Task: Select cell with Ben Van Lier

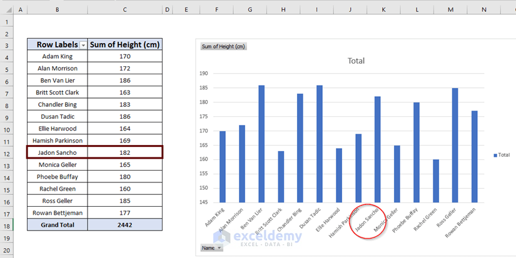Action: click(x=58, y=81)
